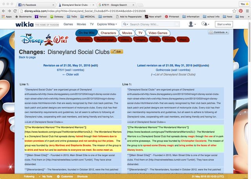
Task: Open the Doteasy bookmark
Action: [x=57, y=16]
